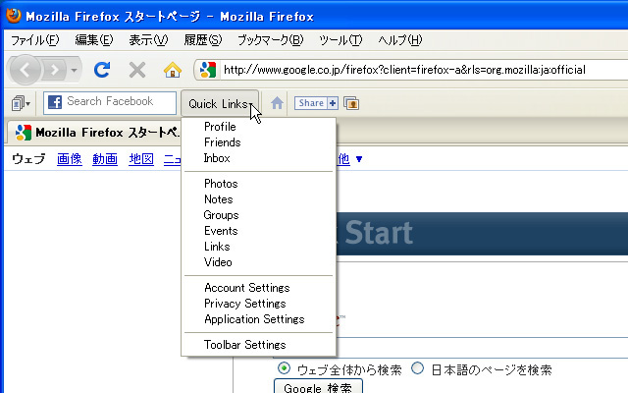
Task: Select the ウェブ全体から検索 radio button
Action: click(x=284, y=368)
